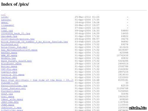Open the 2pc-med.jpg image link

click(x=9, y=36)
